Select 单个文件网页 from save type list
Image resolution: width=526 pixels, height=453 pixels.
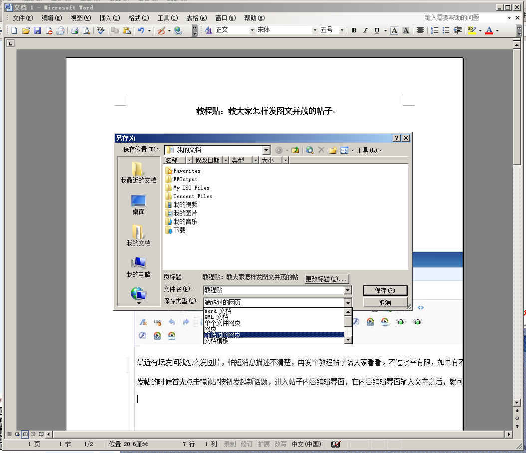pyautogui.click(x=223, y=323)
